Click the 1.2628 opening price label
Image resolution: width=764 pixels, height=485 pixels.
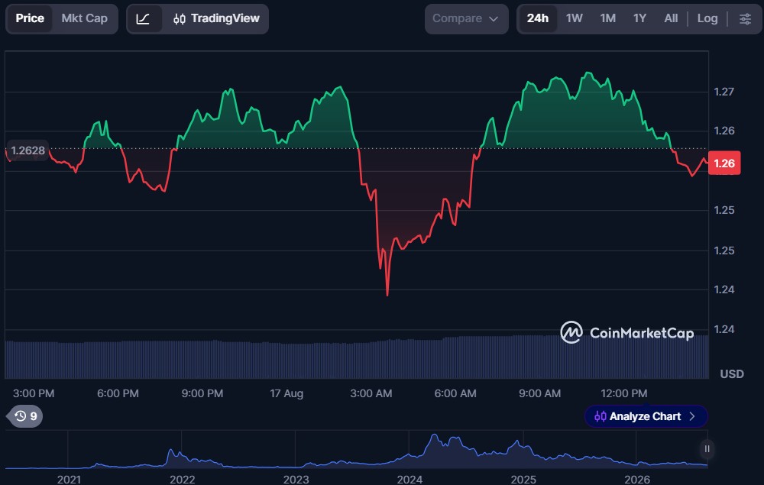pos(28,150)
